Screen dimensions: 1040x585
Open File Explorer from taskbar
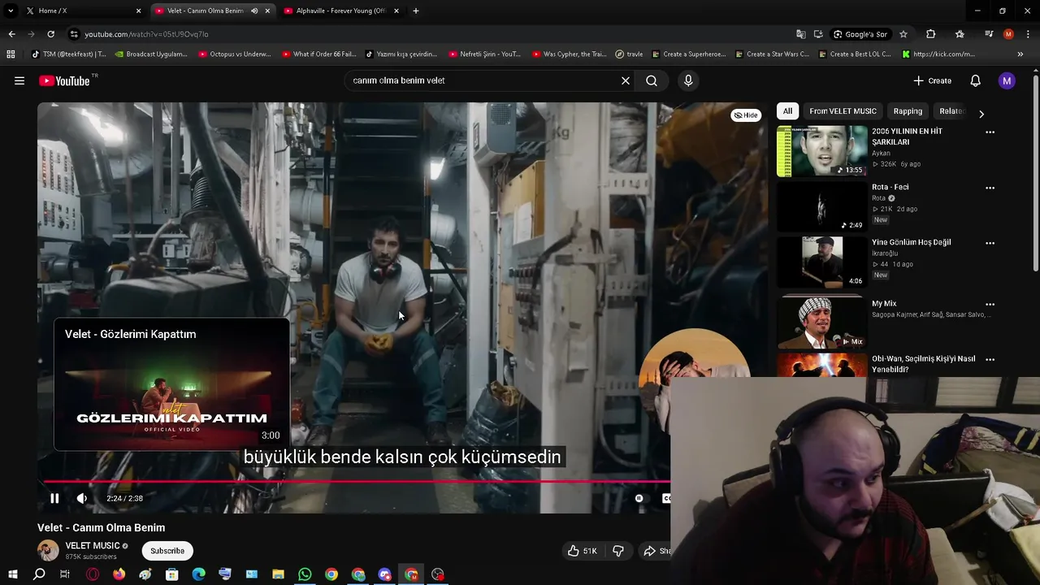278,574
